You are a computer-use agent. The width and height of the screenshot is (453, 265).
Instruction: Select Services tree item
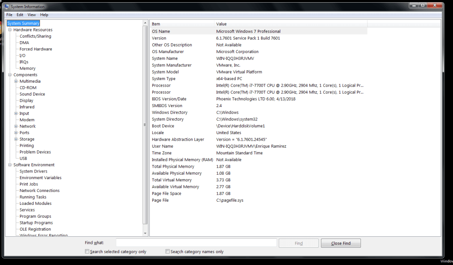coord(27,210)
